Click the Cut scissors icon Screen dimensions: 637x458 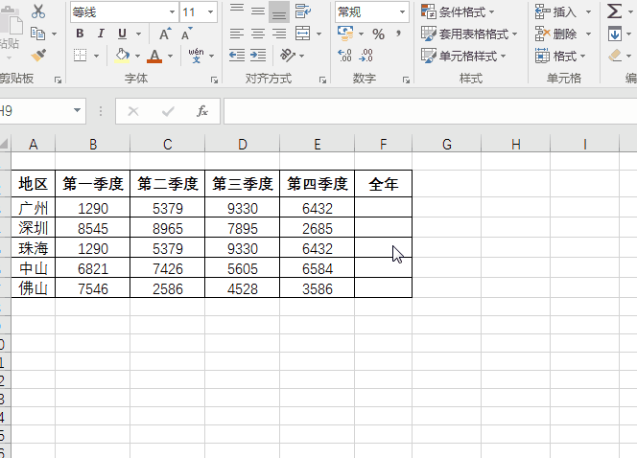(38, 11)
